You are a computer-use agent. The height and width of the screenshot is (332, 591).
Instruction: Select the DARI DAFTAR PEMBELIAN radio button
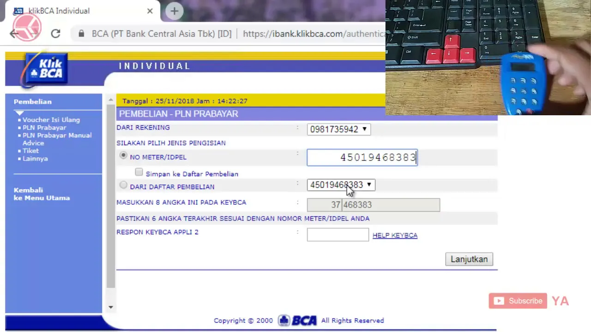pyautogui.click(x=123, y=185)
